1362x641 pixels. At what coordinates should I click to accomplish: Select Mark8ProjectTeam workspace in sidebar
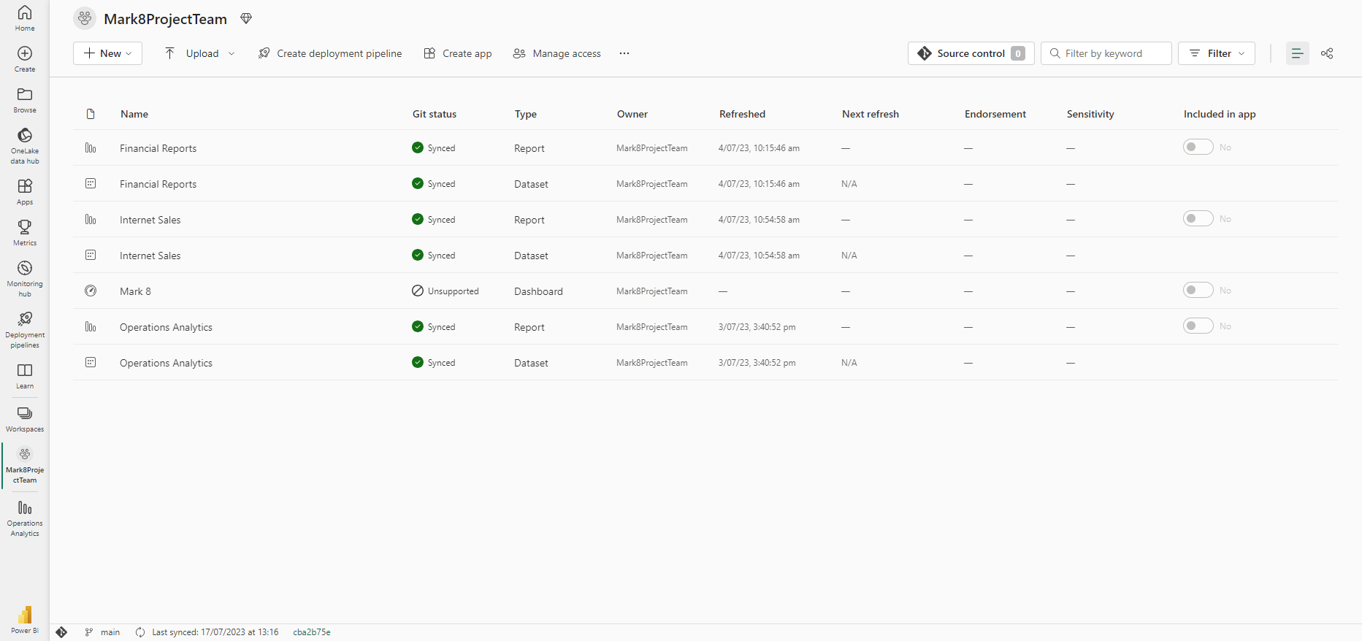(x=25, y=465)
